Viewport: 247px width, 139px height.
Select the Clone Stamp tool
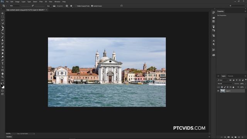point(2,40)
